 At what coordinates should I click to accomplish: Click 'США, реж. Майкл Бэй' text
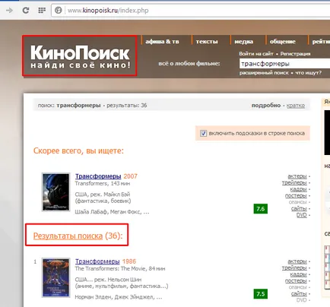(103, 195)
